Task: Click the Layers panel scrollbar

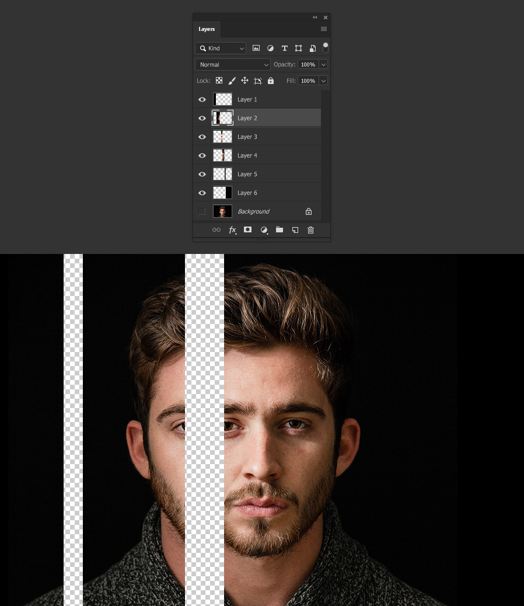Action: coord(326,156)
